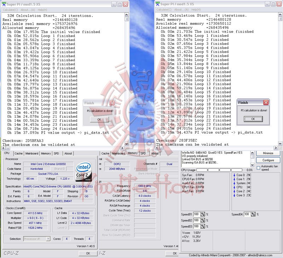This screenshot has width=283, height=258.
Task: Switch to Mainboard tab in left CPU-Z
Action: [32, 153]
